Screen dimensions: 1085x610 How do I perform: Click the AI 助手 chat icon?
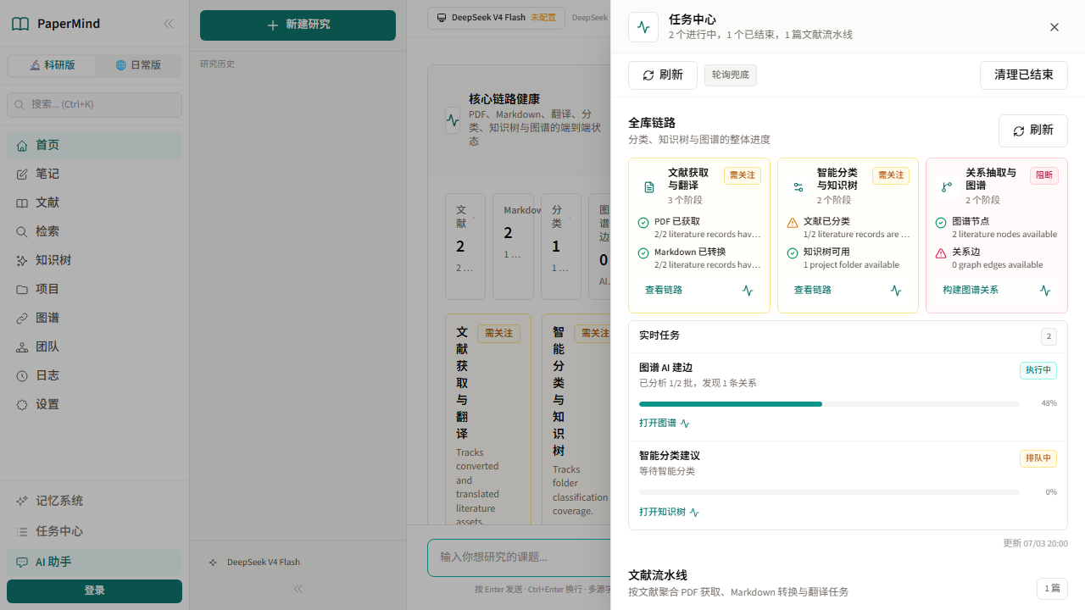pos(22,562)
